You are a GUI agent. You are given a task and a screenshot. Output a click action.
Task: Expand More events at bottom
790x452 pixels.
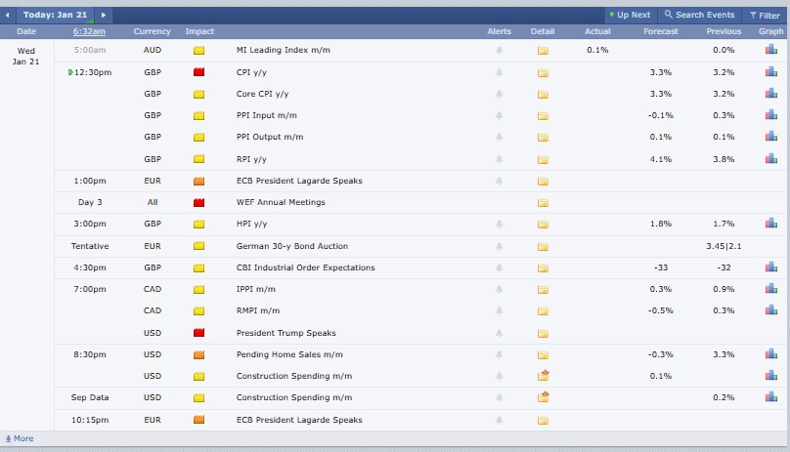point(20,438)
